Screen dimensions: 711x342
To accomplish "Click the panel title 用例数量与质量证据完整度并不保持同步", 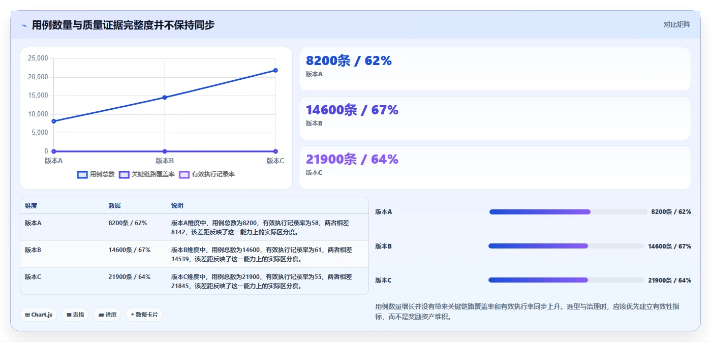I will click(123, 25).
